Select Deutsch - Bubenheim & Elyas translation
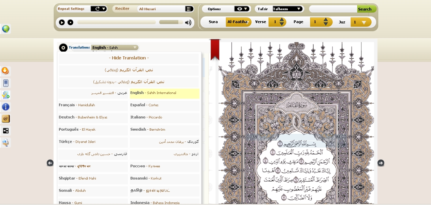Screen dimensions: 431x205 93,117
